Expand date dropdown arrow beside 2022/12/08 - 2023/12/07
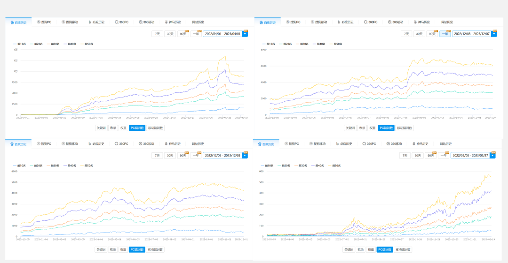Viewport: 508px width, 263px height. [493, 34]
